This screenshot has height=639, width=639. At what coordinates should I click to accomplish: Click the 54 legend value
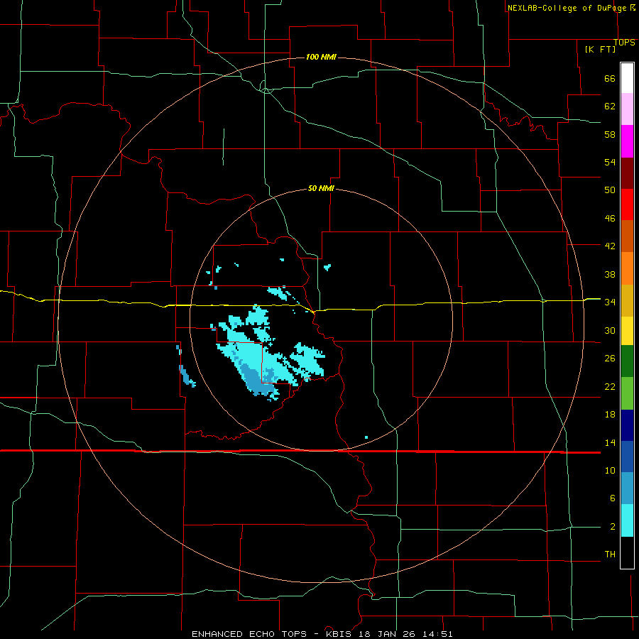610,162
